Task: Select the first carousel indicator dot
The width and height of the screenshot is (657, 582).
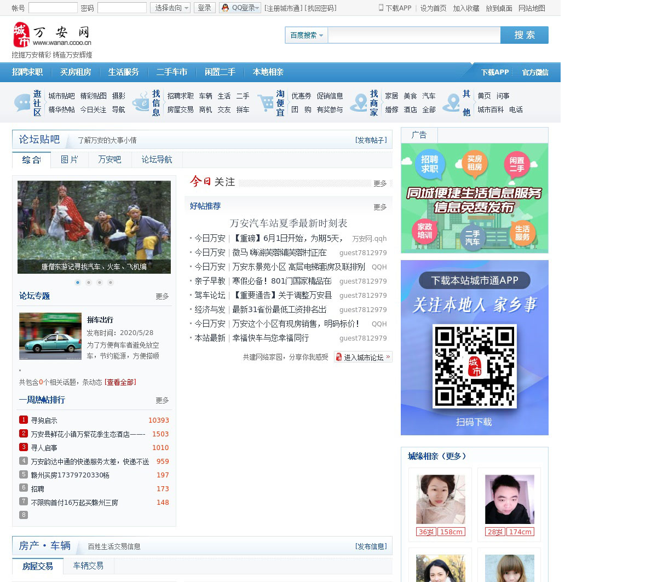Action: pos(78,283)
